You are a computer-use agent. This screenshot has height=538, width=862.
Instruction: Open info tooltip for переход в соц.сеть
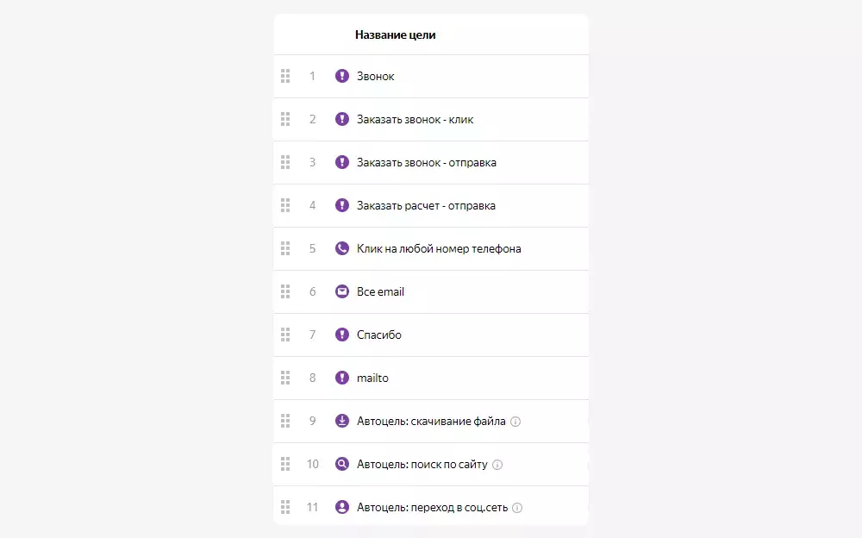coord(517,508)
